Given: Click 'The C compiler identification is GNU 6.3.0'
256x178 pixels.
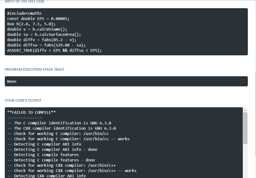Looking at the screenshot, I should 59,123.
